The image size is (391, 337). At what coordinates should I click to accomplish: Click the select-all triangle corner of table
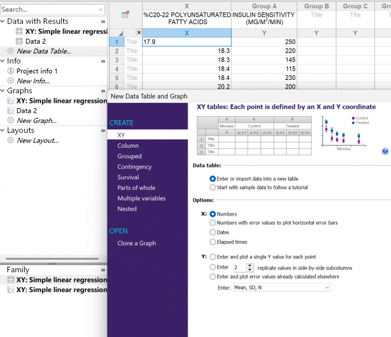[x=121, y=33]
